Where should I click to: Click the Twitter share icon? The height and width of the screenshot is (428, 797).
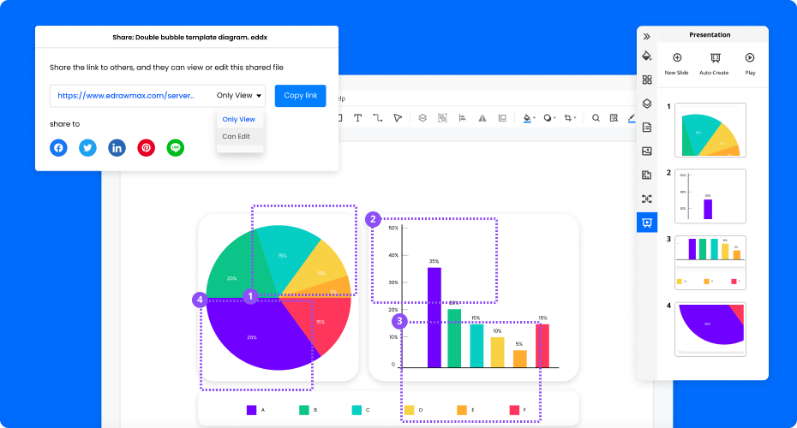coord(87,147)
